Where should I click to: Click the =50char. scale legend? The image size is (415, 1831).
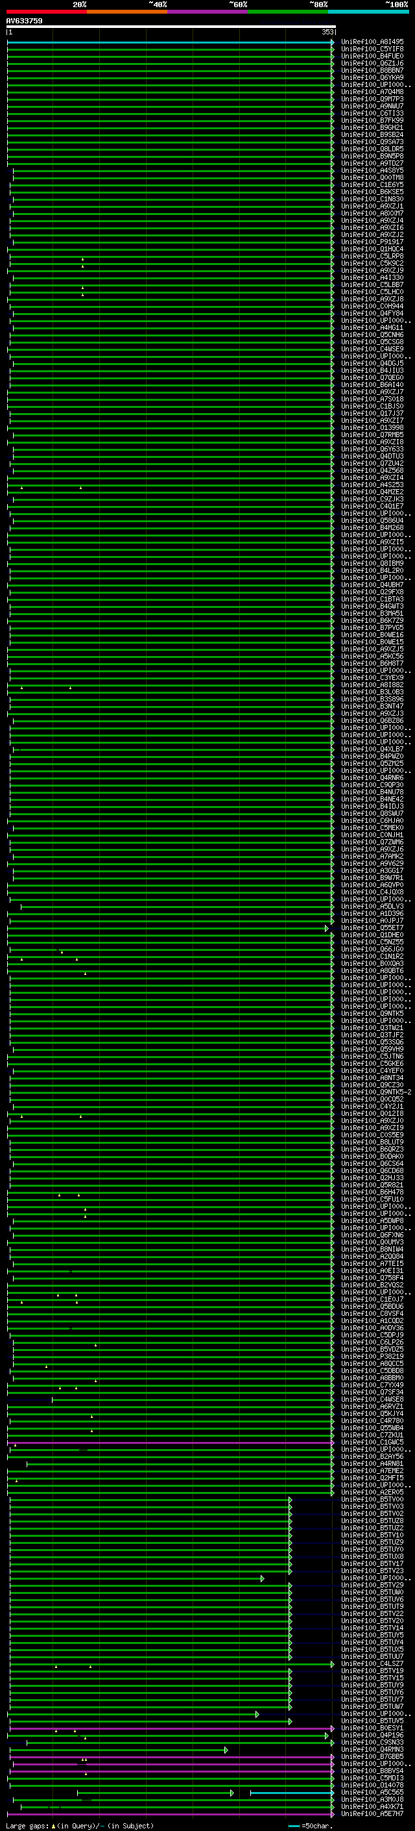point(310,1825)
